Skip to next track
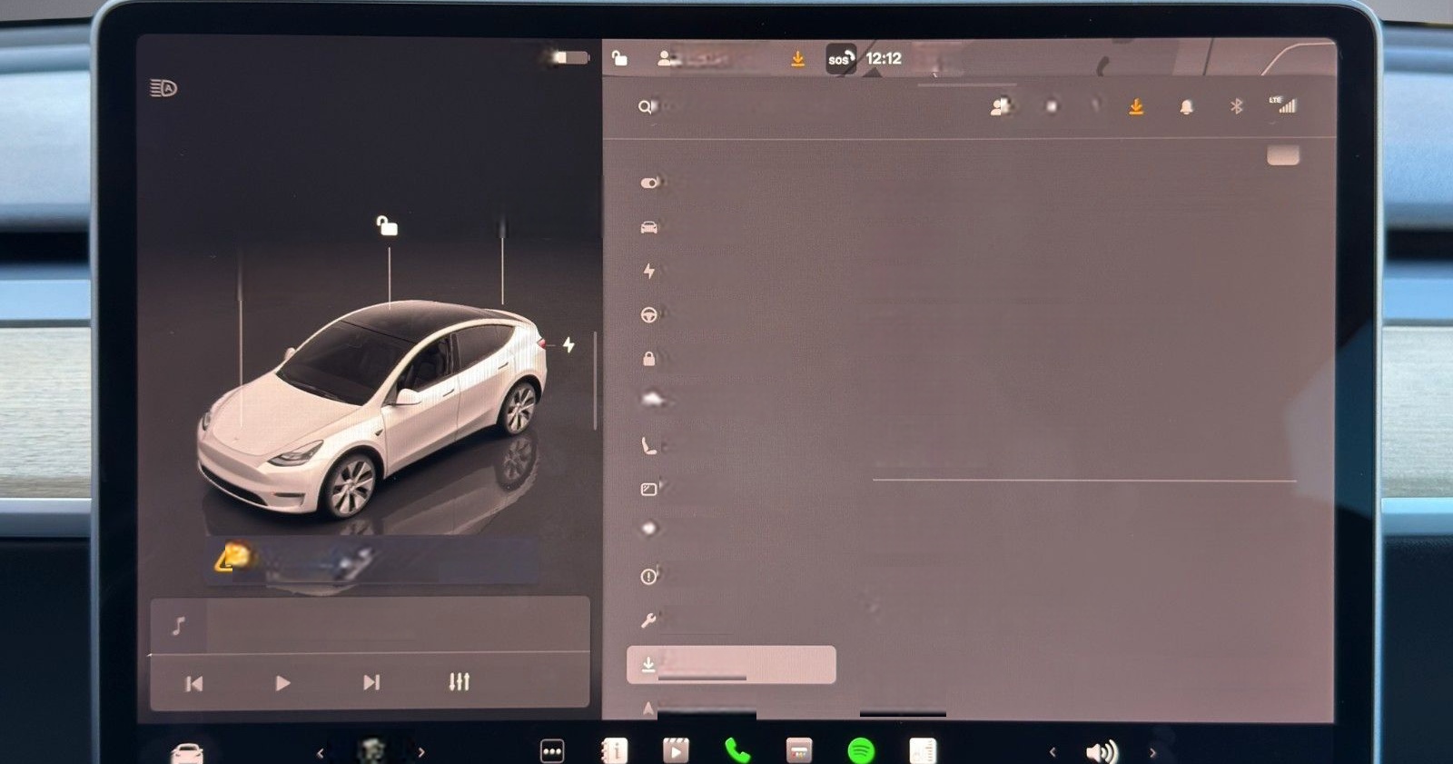This screenshot has width=1453, height=764. click(371, 682)
